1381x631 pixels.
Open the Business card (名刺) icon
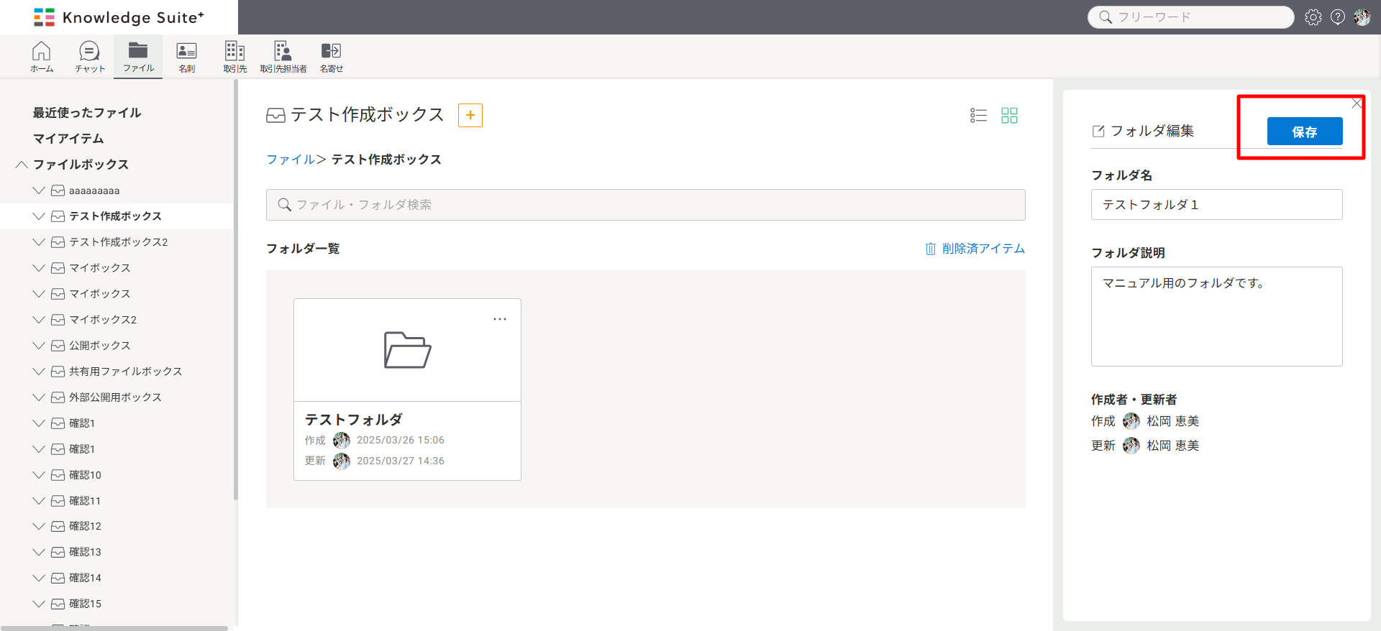(x=187, y=57)
